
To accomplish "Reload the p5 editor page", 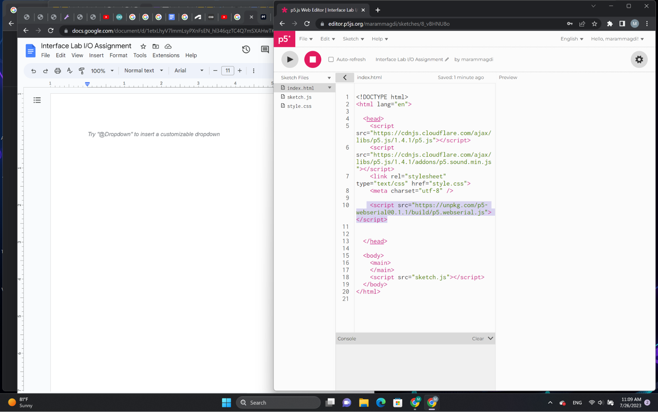I will point(307,24).
